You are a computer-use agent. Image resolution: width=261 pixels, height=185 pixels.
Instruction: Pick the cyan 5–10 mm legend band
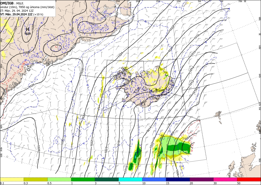tap(130, 179)
